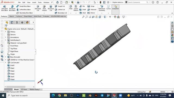The image size is (174, 98).
Task: Click the Lofted Cut tool
Action: (x=60, y=10)
